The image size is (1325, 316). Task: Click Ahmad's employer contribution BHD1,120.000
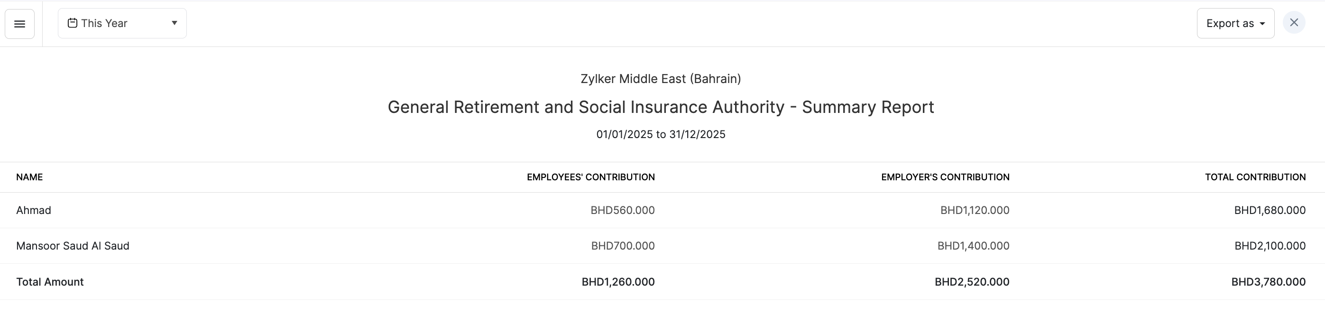[x=975, y=211]
